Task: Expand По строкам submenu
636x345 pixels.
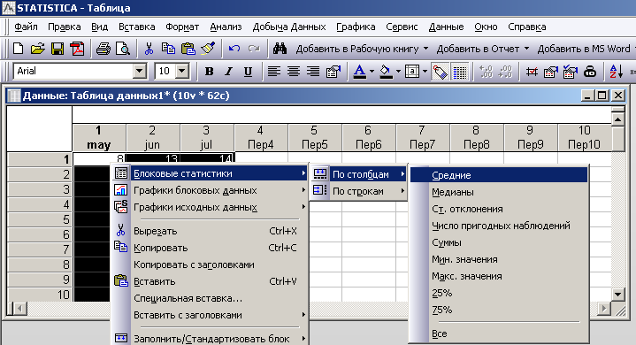Action: (x=358, y=191)
